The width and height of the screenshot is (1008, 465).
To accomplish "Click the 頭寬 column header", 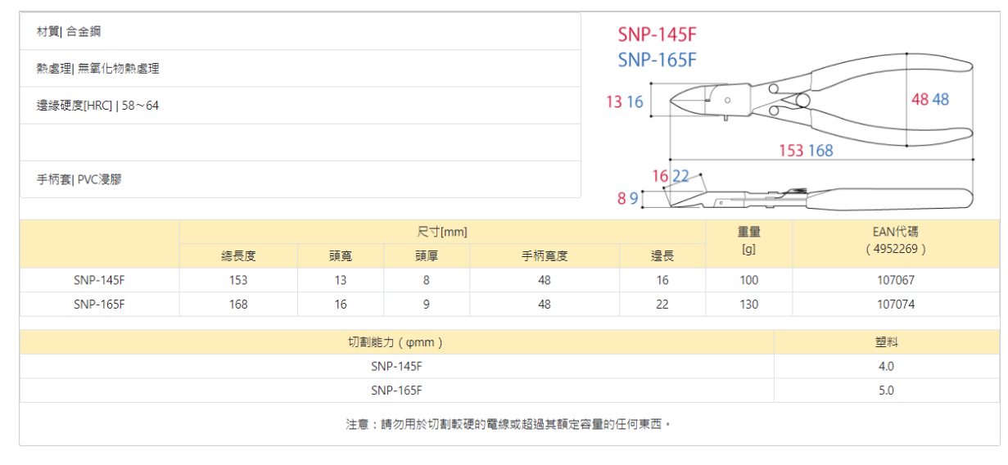I will point(340,256).
